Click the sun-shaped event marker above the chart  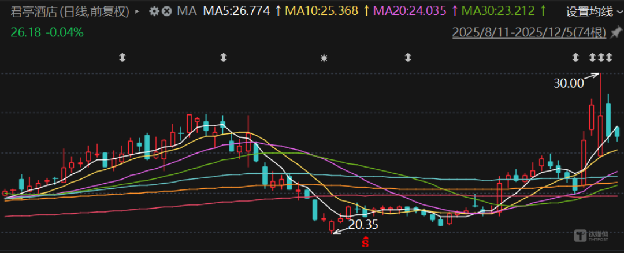coord(324,58)
